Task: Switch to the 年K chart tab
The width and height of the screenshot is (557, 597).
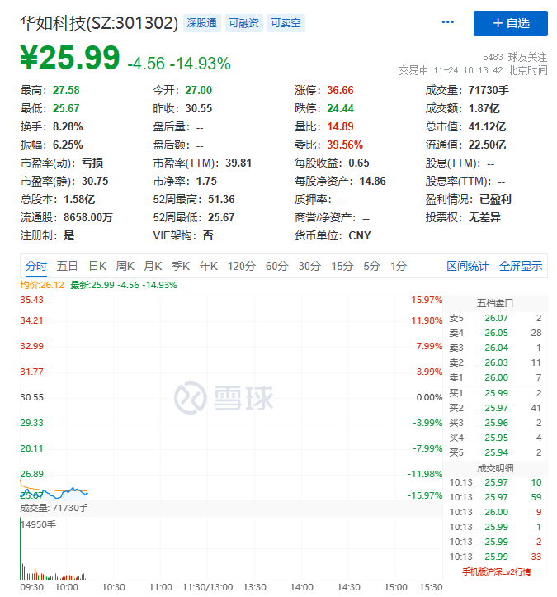Action: click(x=209, y=266)
